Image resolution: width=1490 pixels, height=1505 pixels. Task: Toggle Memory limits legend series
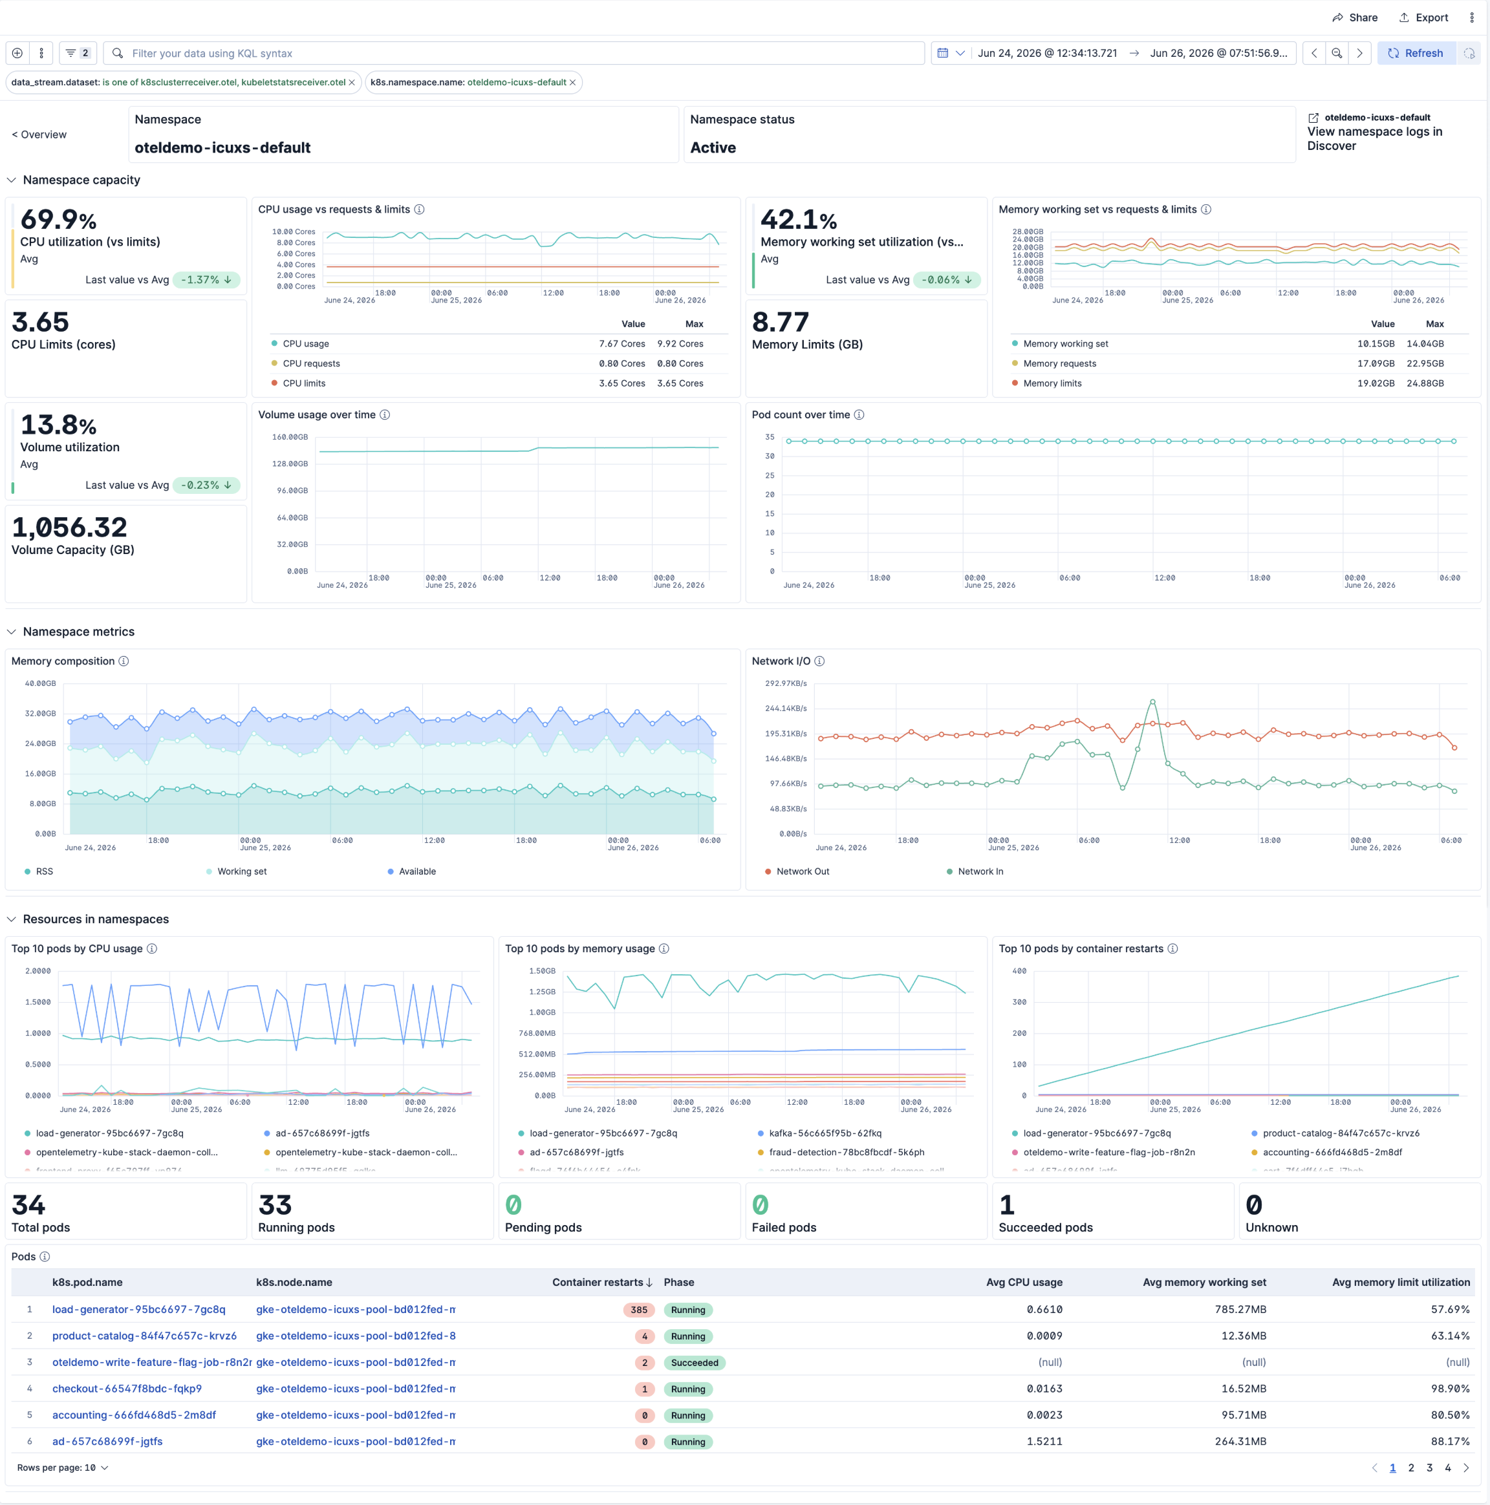coord(1052,383)
